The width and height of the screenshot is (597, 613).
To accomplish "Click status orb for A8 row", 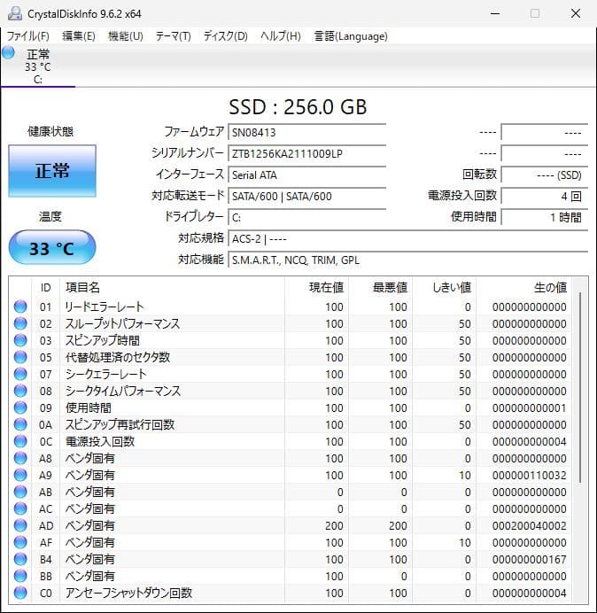I will (x=20, y=458).
